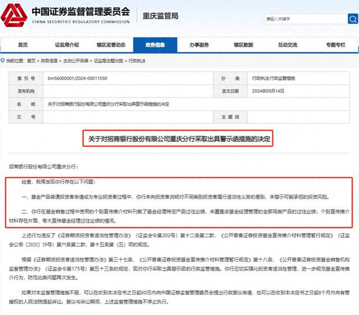Click the location pin icon before 当前位置
This screenshot has height=315, width=359.
pyautogui.click(x=3, y=61)
